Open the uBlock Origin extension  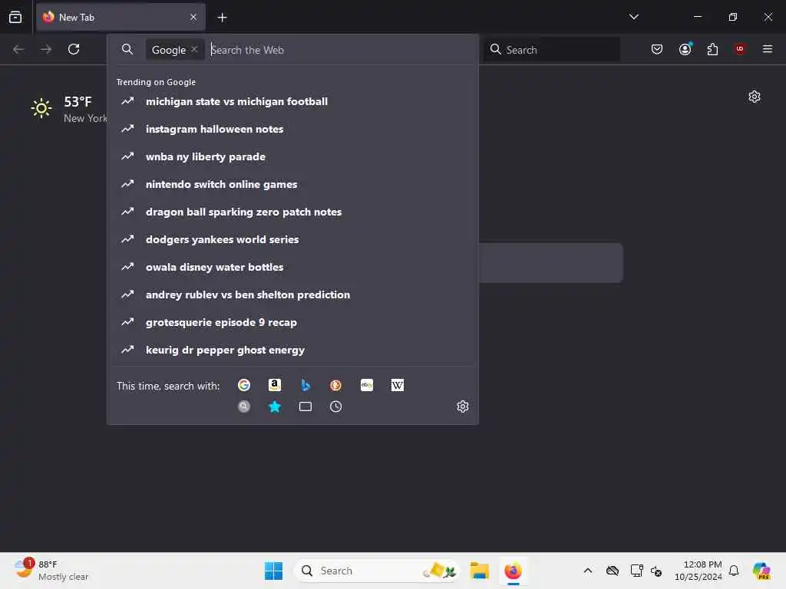(740, 48)
